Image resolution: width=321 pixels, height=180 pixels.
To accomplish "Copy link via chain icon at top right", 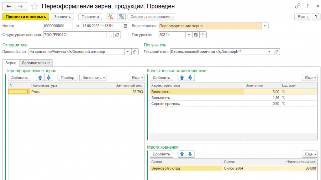I will click(x=297, y=6).
